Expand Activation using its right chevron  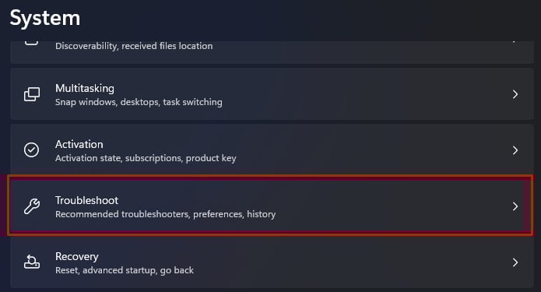click(x=515, y=150)
